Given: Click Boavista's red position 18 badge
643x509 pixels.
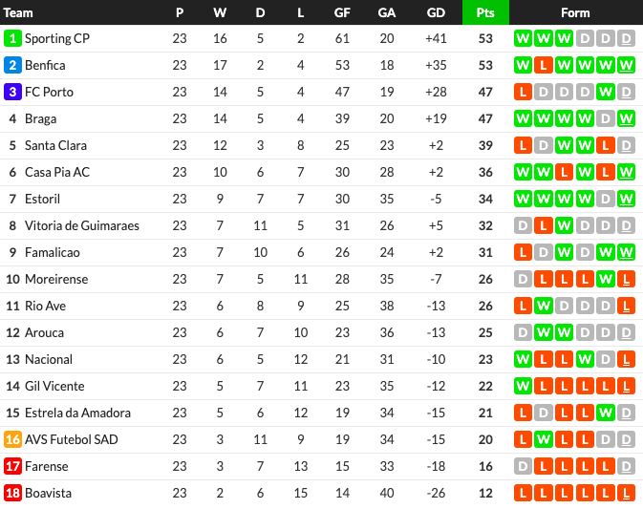Looking at the screenshot, I should pyautogui.click(x=12, y=493).
